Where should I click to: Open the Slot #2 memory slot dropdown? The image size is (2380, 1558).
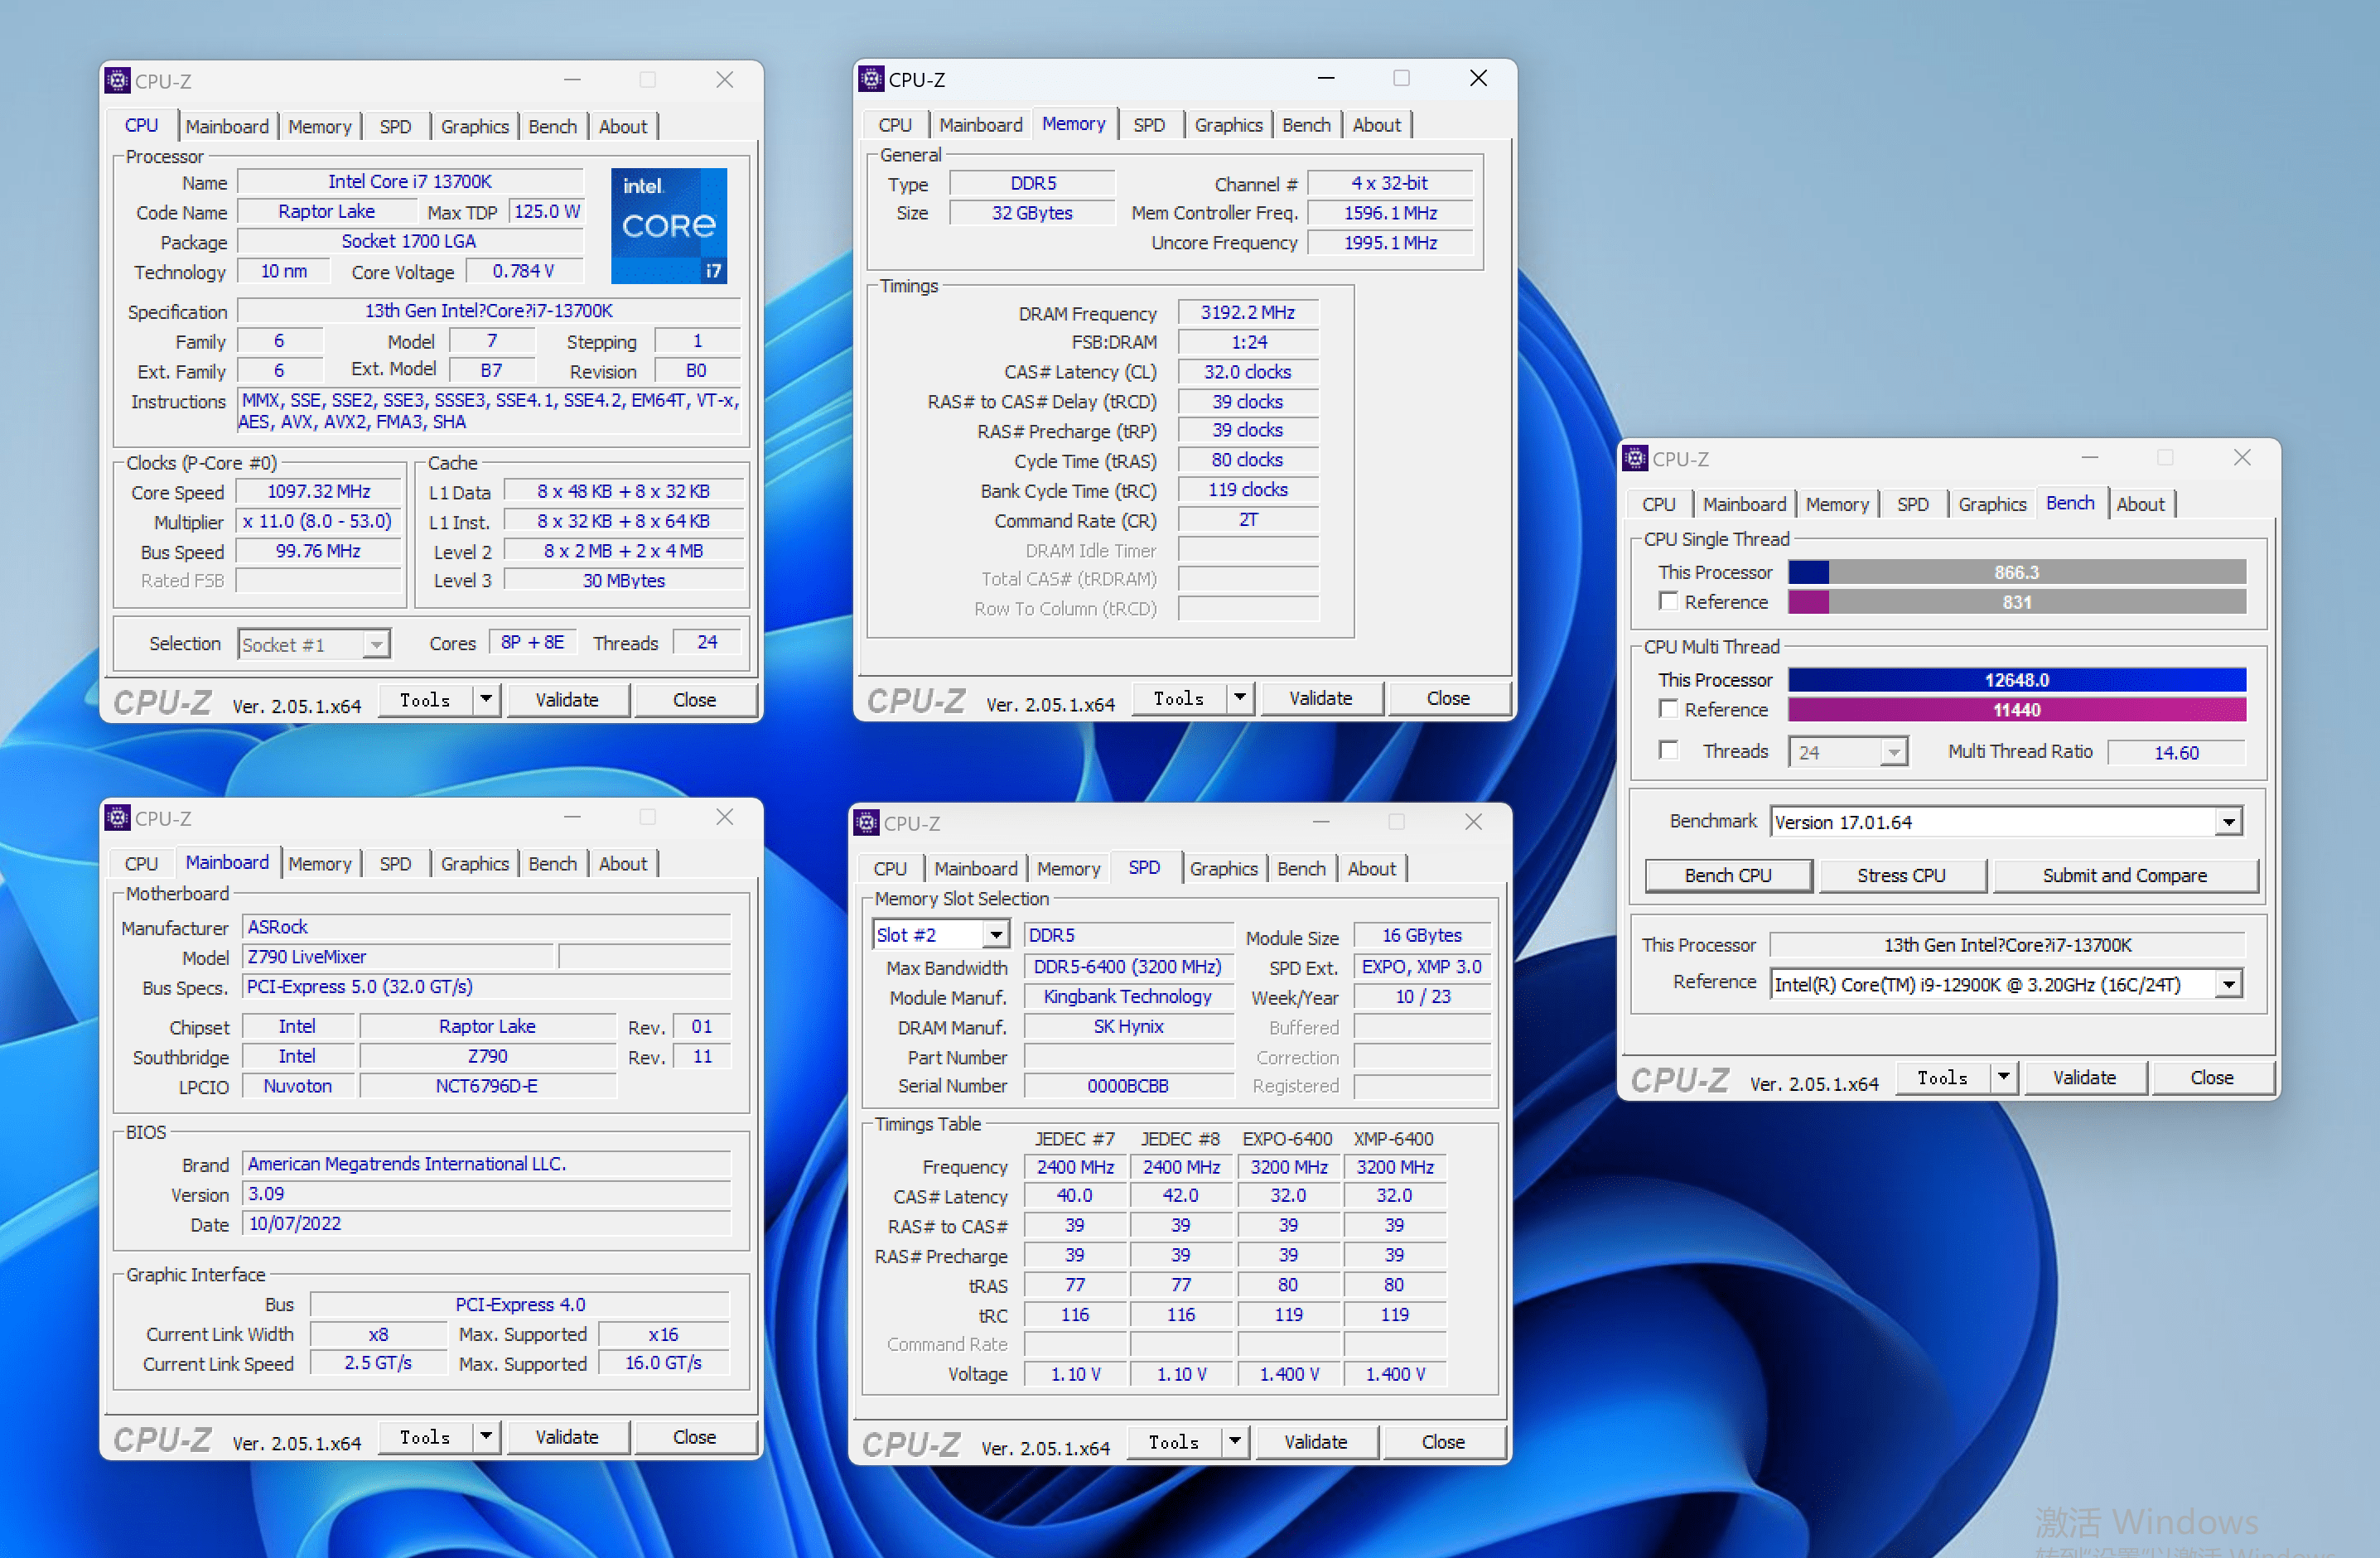coord(995,935)
